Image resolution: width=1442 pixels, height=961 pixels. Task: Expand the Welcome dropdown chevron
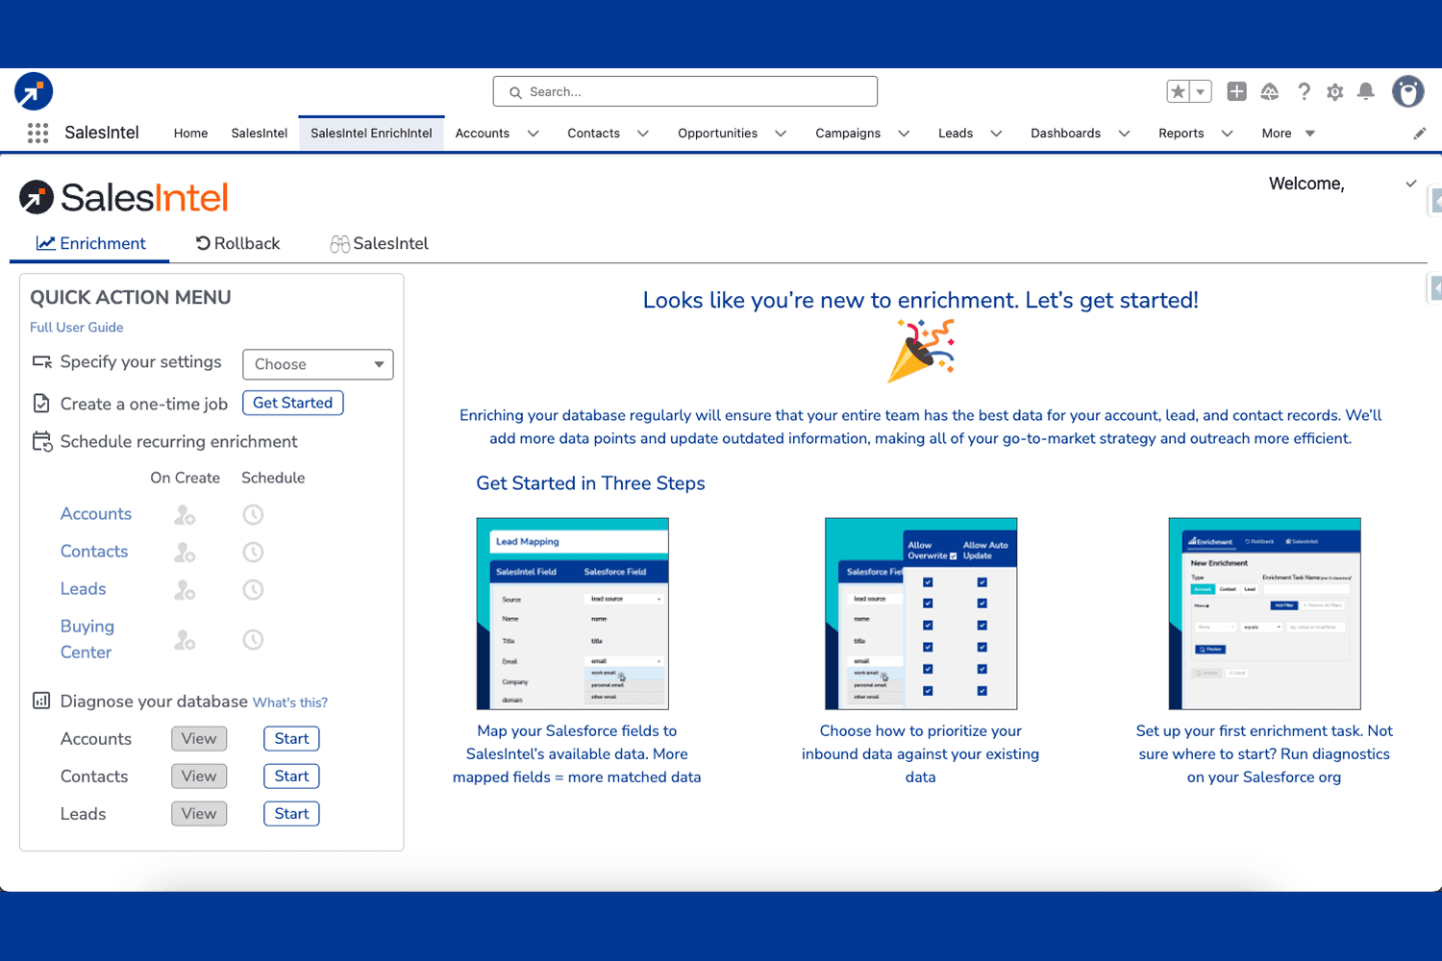coord(1411,184)
